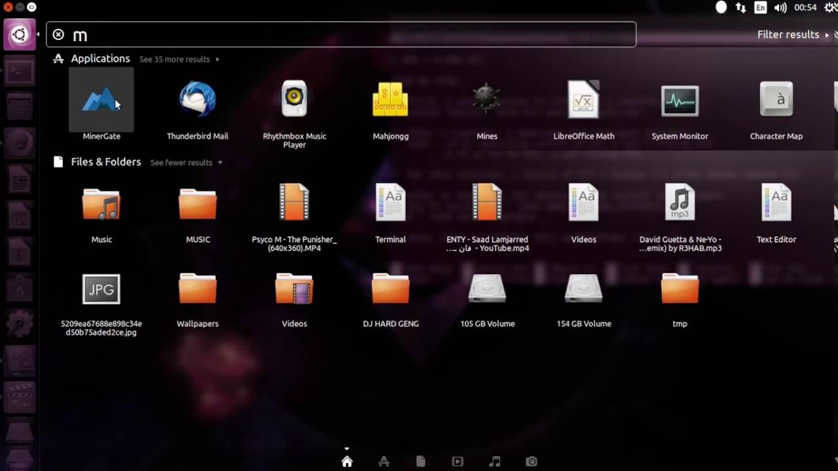Open Rhythmbox Music Player

pos(294,100)
